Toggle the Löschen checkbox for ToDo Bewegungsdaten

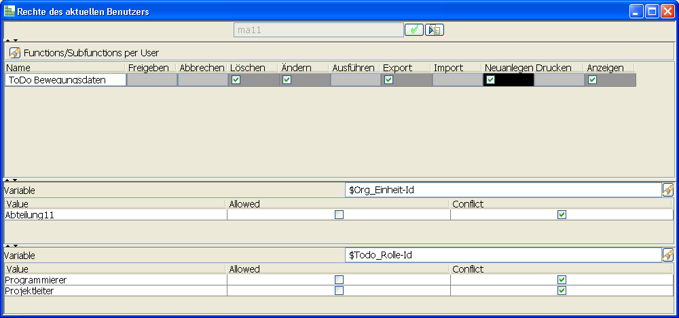(x=236, y=80)
